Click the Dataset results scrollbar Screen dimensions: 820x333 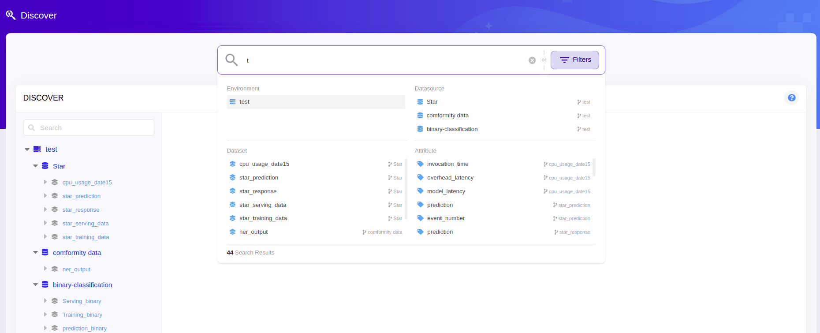tap(406, 189)
